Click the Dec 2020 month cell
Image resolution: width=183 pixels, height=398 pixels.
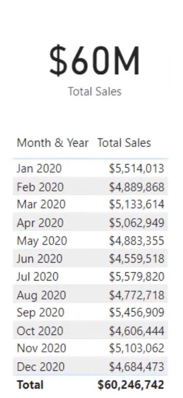40,366
